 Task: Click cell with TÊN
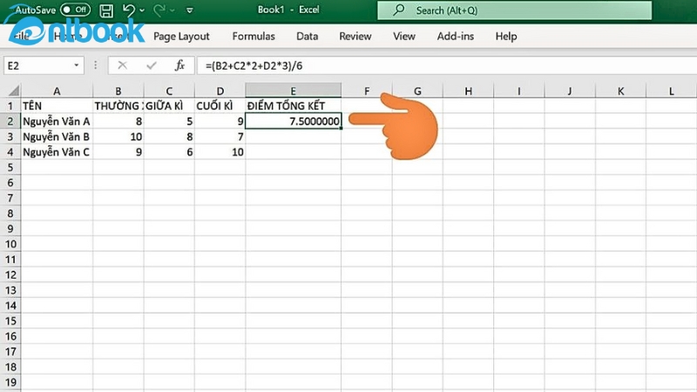pos(57,105)
